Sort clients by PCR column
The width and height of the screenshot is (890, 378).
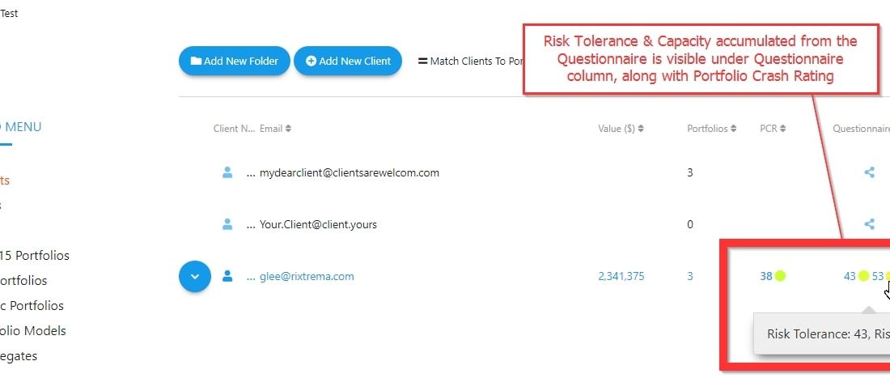point(773,129)
